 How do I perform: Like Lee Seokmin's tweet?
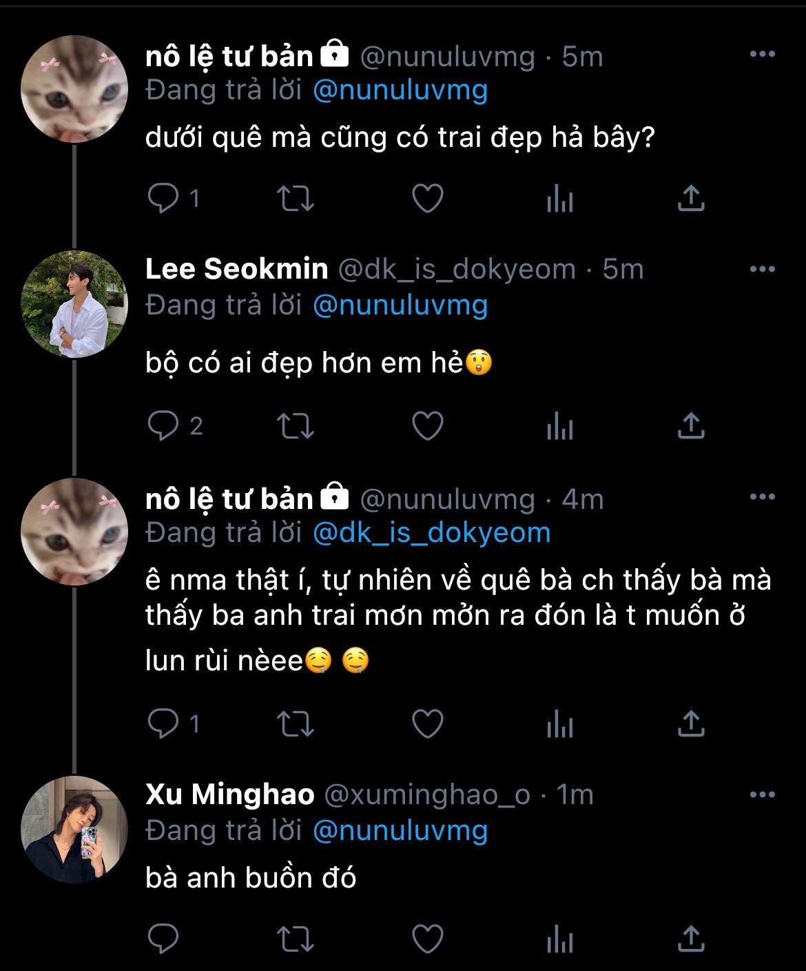coord(427,426)
